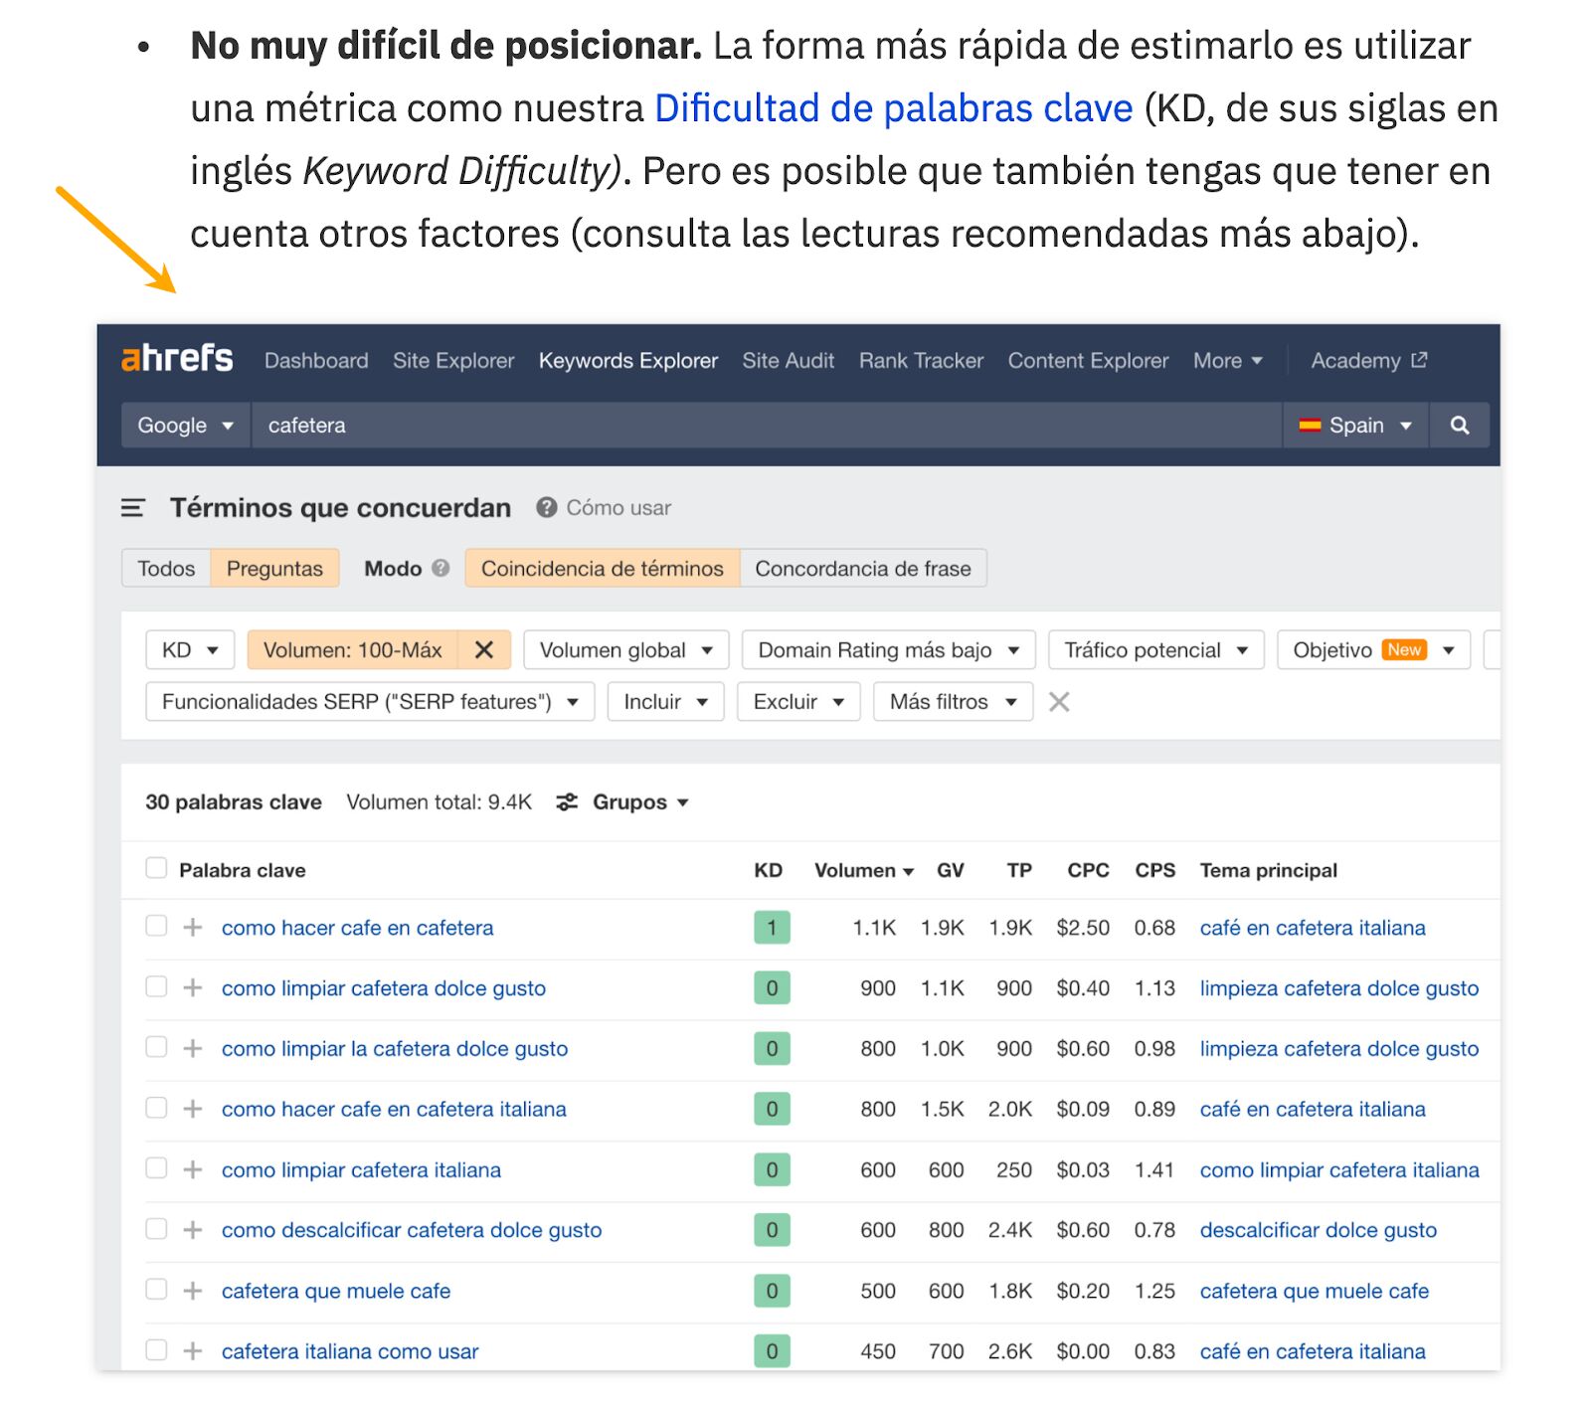The image size is (1591, 1413).
Task: Check the box for como limpiar cafetera italiana
Action: (156, 1168)
